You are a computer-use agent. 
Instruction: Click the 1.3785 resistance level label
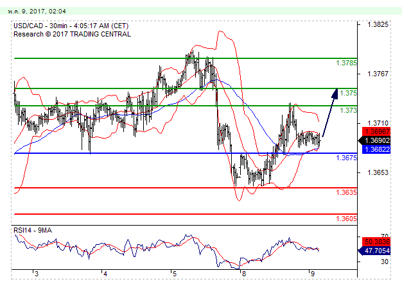346,63
